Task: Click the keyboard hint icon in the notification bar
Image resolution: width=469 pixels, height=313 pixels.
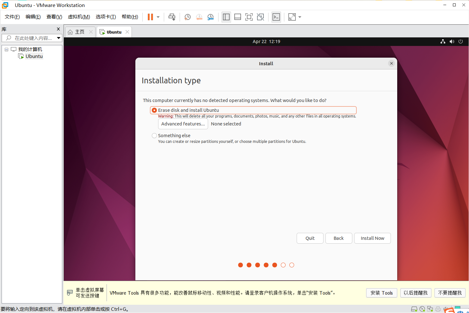Action: tap(70, 293)
